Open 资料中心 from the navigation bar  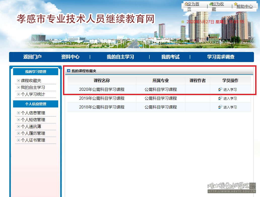(x=70, y=57)
